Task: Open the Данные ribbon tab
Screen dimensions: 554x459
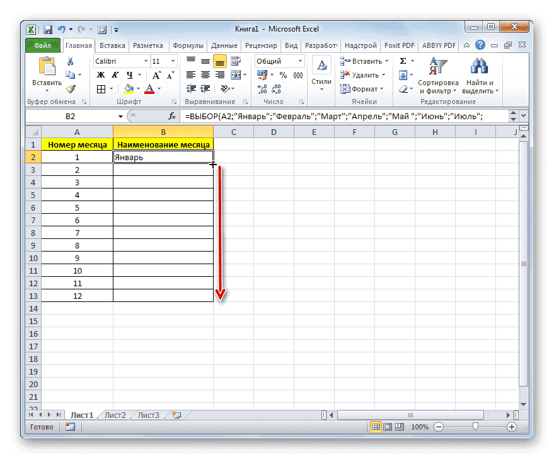Action: (x=223, y=45)
